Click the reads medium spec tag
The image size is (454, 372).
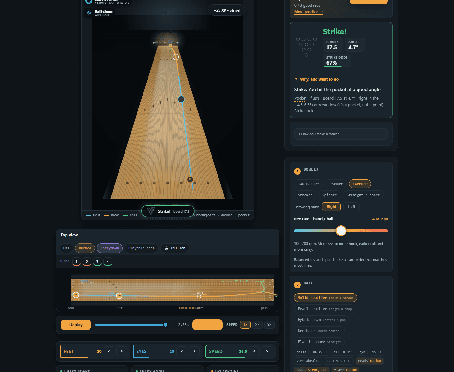pyautogui.click(x=370, y=361)
